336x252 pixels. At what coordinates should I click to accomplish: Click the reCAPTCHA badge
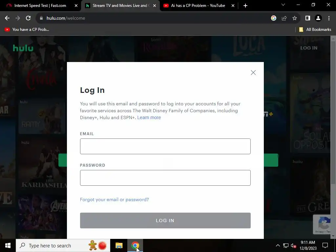[x=322, y=224]
